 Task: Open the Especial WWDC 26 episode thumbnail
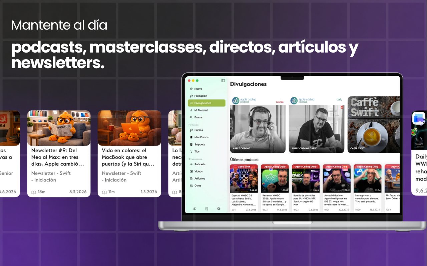click(244, 179)
